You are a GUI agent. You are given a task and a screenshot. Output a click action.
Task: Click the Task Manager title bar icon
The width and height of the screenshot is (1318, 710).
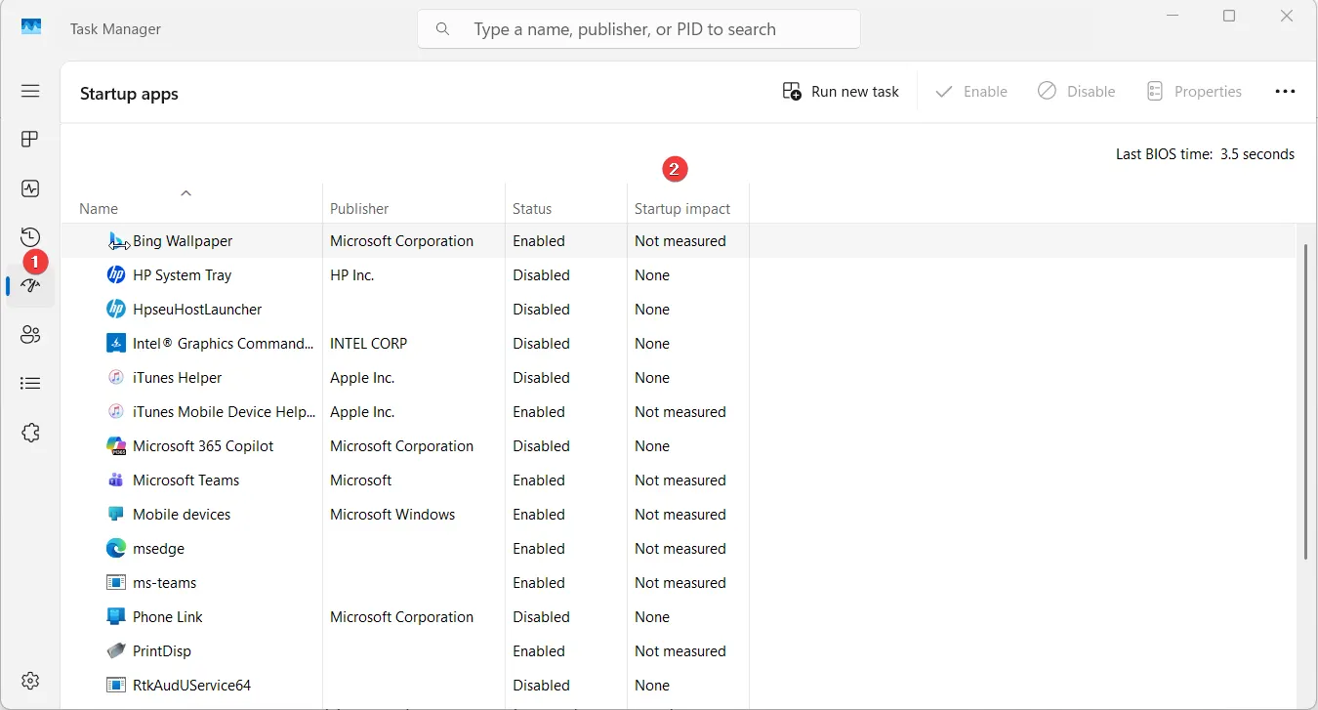(x=32, y=28)
